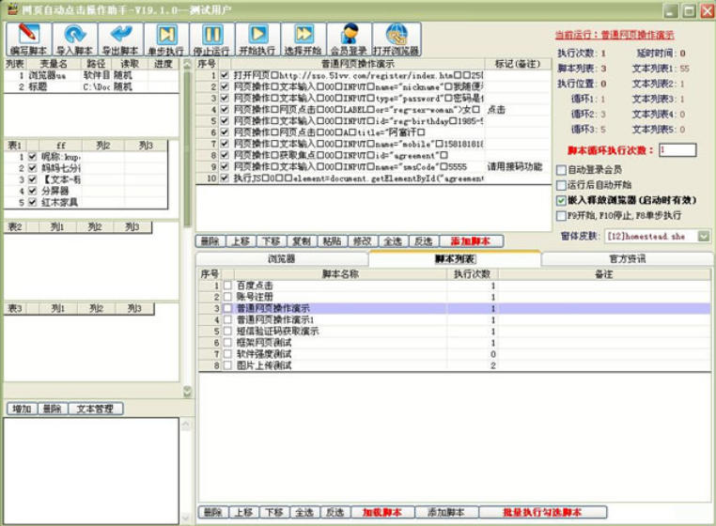Open browser via the 打开浏览器 icon
Screen dimensions: 716x526
click(x=396, y=39)
